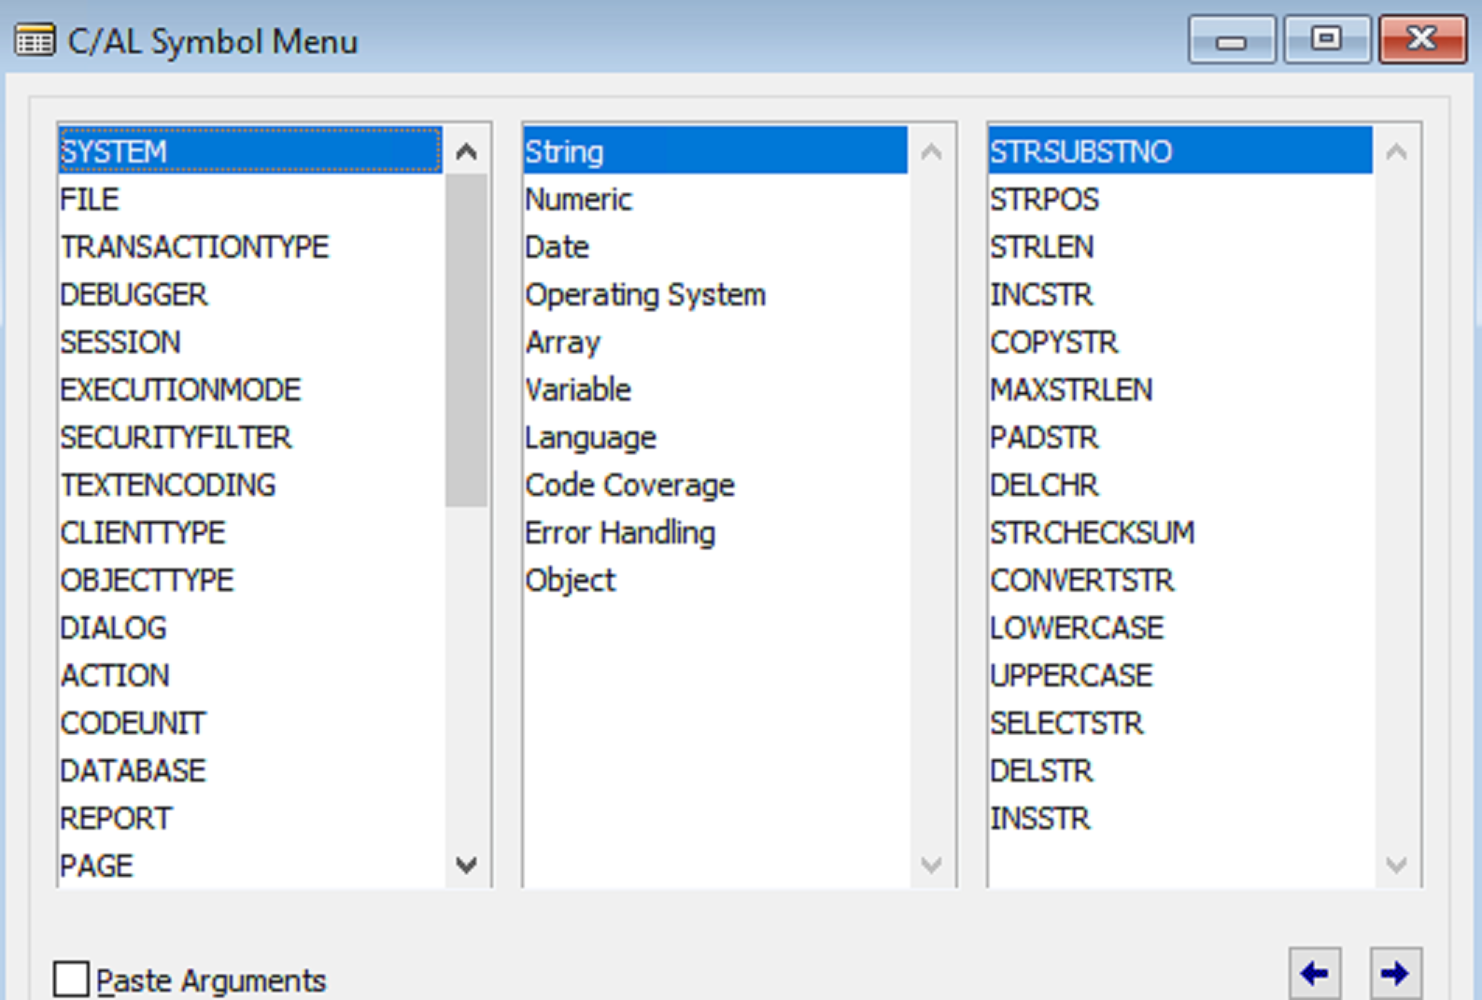The image size is (1482, 1000).
Task: Select COPYSTR function
Action: (1180, 342)
